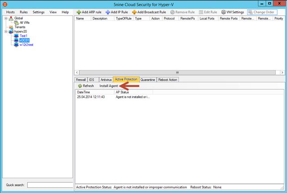
Task: Sort by the TypeOfRule column header
Action: pyautogui.click(x=124, y=18)
